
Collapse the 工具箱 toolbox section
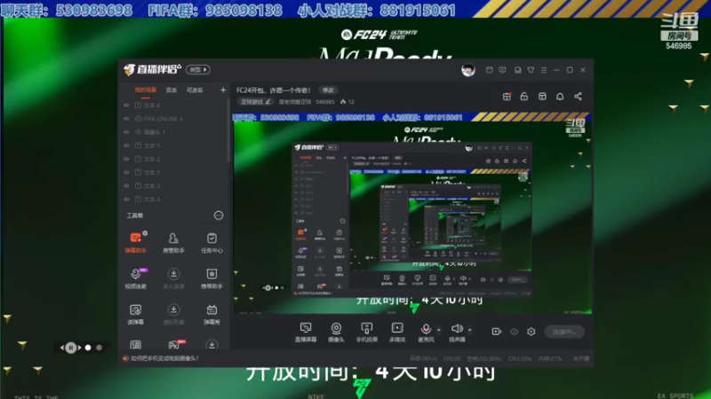(219, 215)
